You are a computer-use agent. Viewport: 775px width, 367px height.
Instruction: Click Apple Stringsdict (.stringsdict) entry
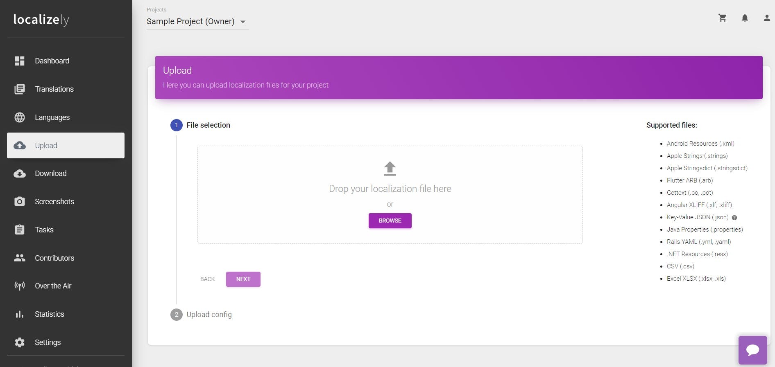click(707, 168)
